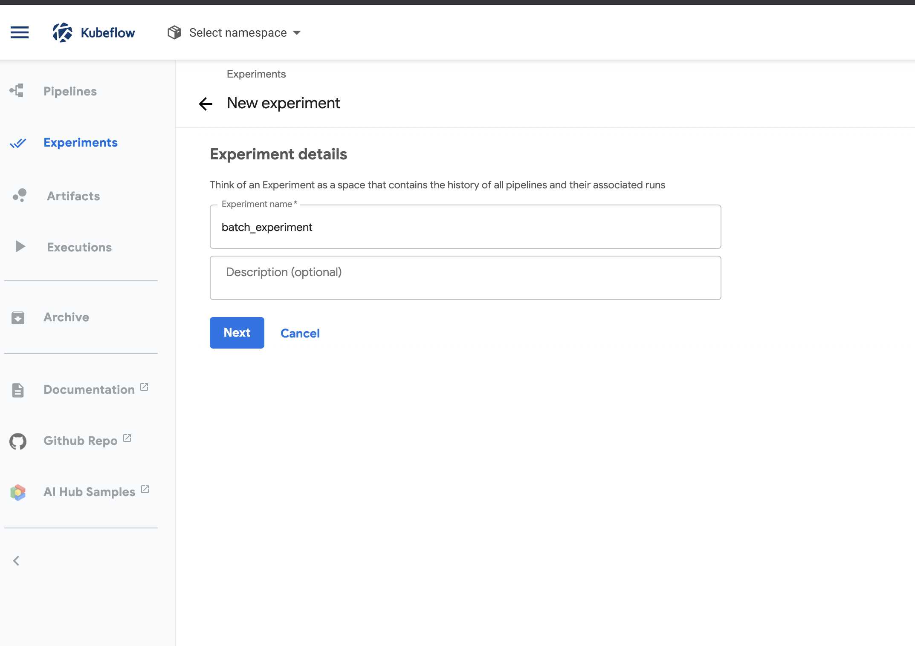Open the Experiments sidebar item
This screenshot has width=915, height=646.
coord(80,143)
